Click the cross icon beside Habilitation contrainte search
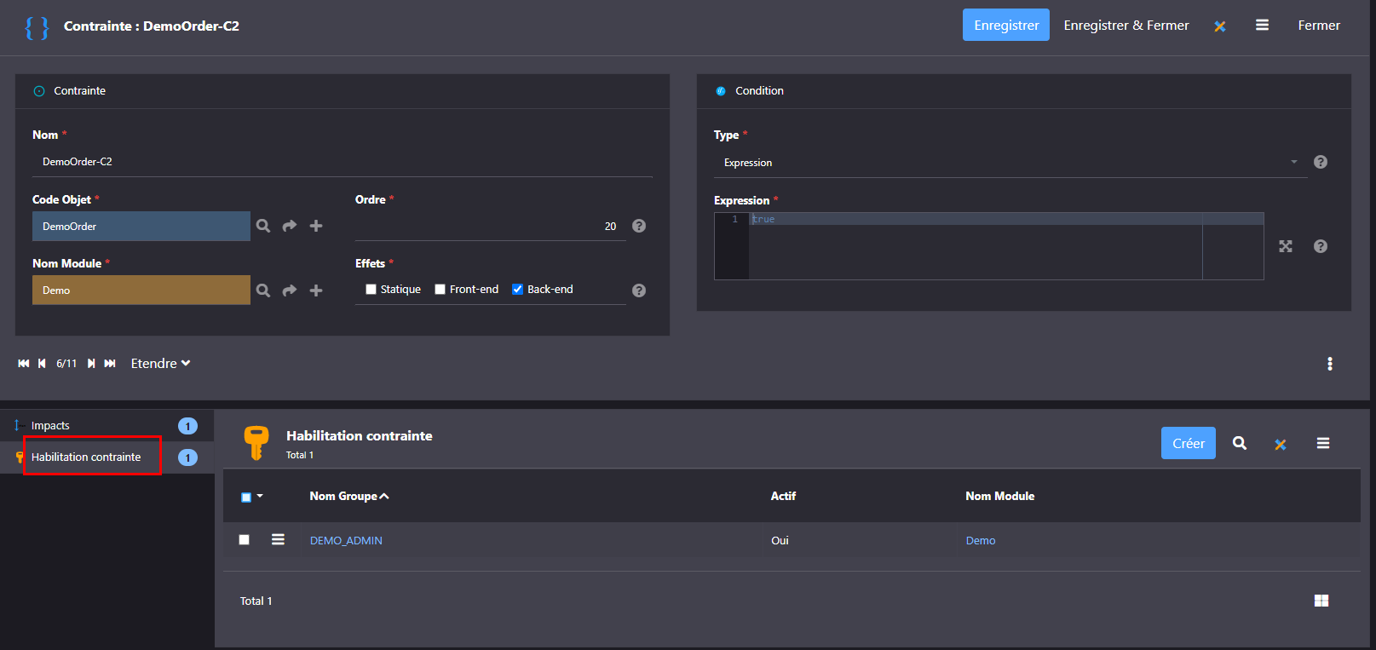The image size is (1376, 650). pyautogui.click(x=1281, y=444)
